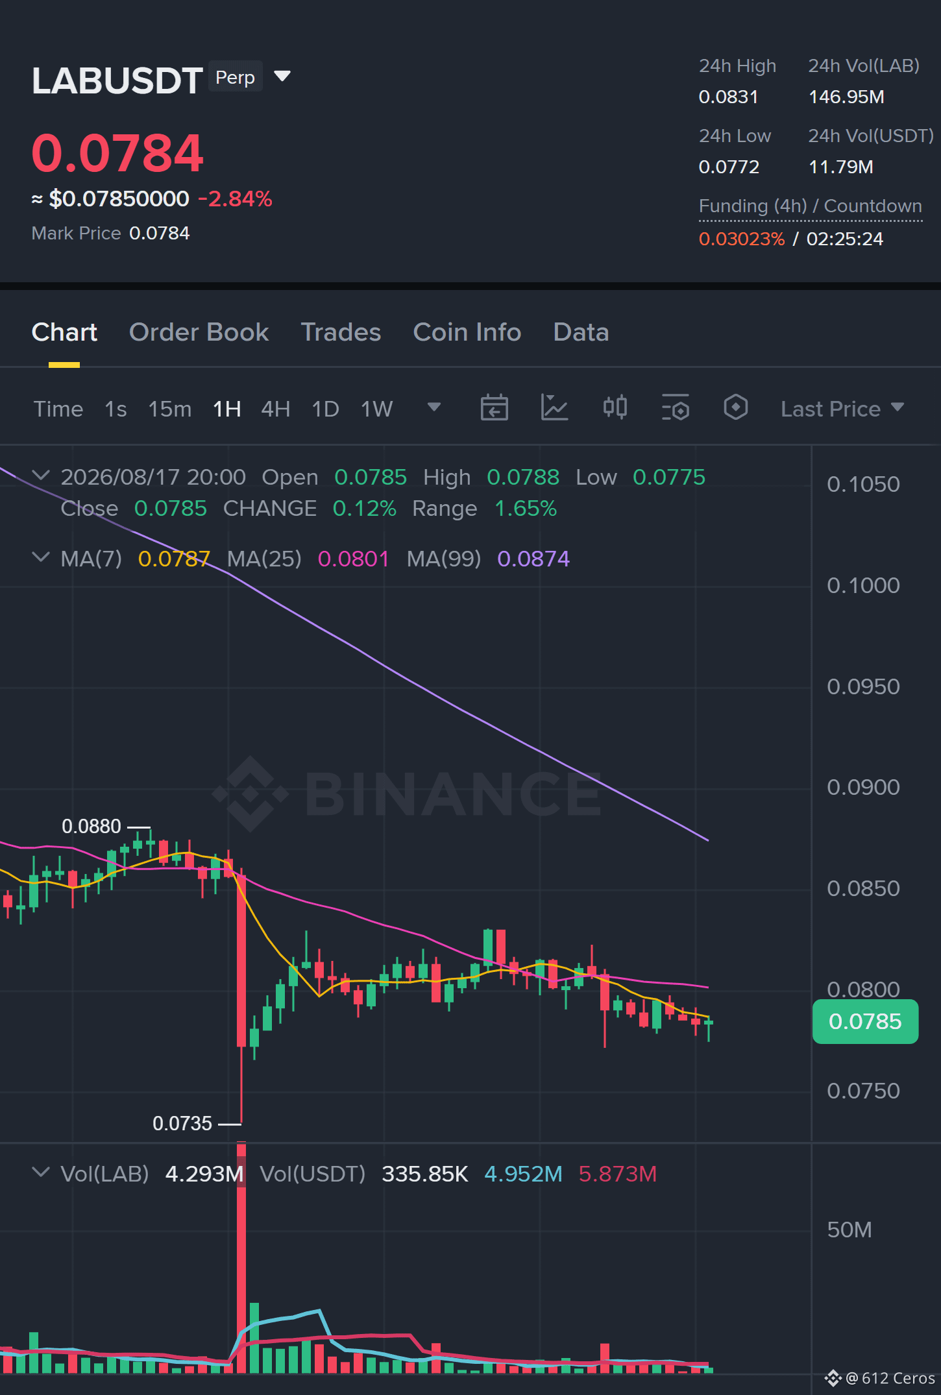This screenshot has width=941, height=1395.
Task: Click the 2026/08/17 20:00 candle timestamp
Action: tap(153, 478)
